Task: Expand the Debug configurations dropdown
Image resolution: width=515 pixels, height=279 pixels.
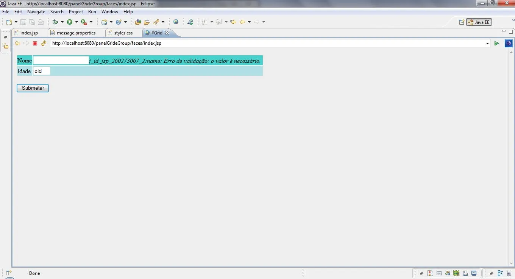Action: tap(62, 22)
